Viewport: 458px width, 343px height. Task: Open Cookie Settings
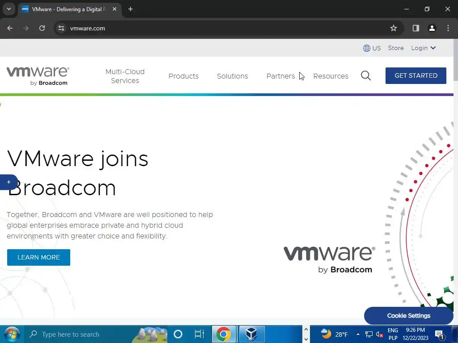click(x=409, y=316)
